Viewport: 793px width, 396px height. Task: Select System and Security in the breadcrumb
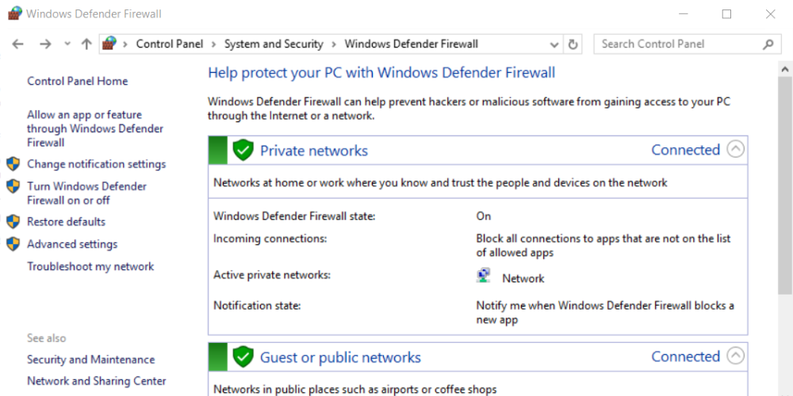(274, 44)
